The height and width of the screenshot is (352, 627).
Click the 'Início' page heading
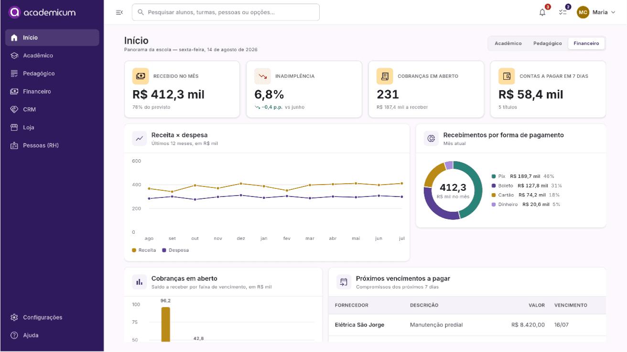(x=136, y=41)
